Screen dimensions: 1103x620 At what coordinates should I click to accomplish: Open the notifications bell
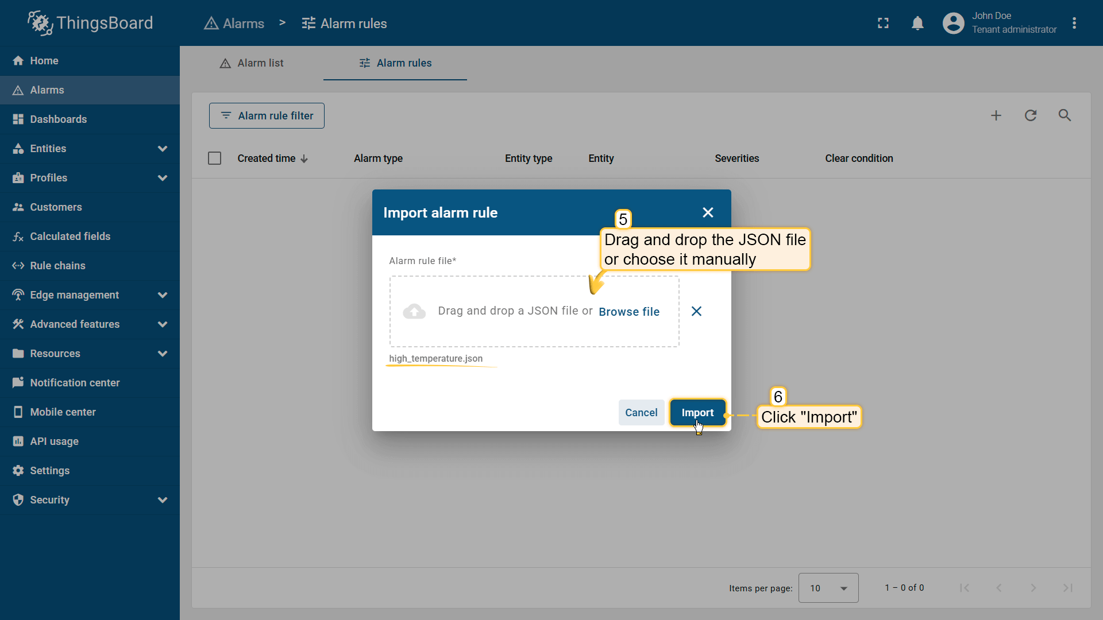917,23
